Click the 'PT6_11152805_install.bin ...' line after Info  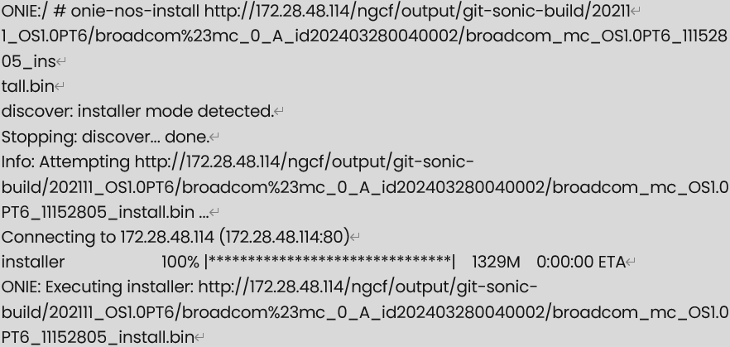pyautogui.click(x=105, y=212)
